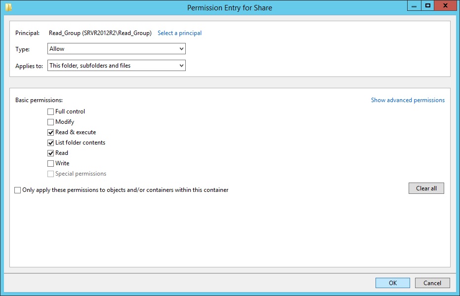Expand the Applies to dropdown
Image resolution: width=460 pixels, height=296 pixels.
click(117, 66)
